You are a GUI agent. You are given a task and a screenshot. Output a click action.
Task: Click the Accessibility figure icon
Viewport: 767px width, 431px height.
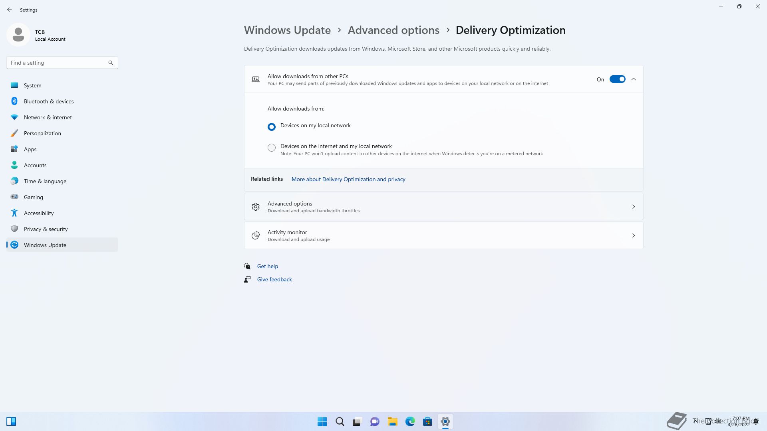coord(14,213)
